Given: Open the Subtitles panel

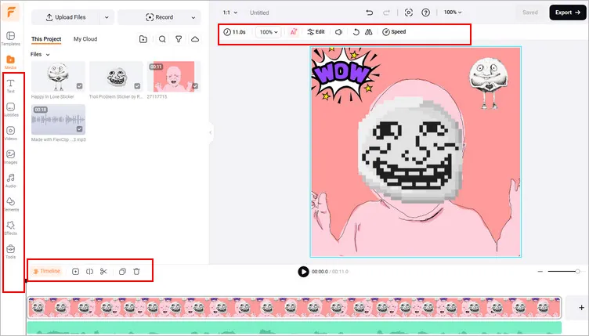Looking at the screenshot, I should coord(10,110).
